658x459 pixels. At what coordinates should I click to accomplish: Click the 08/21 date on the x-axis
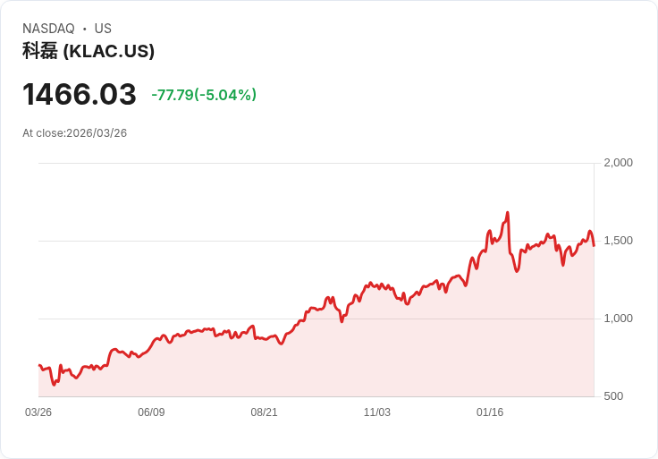tap(264, 412)
